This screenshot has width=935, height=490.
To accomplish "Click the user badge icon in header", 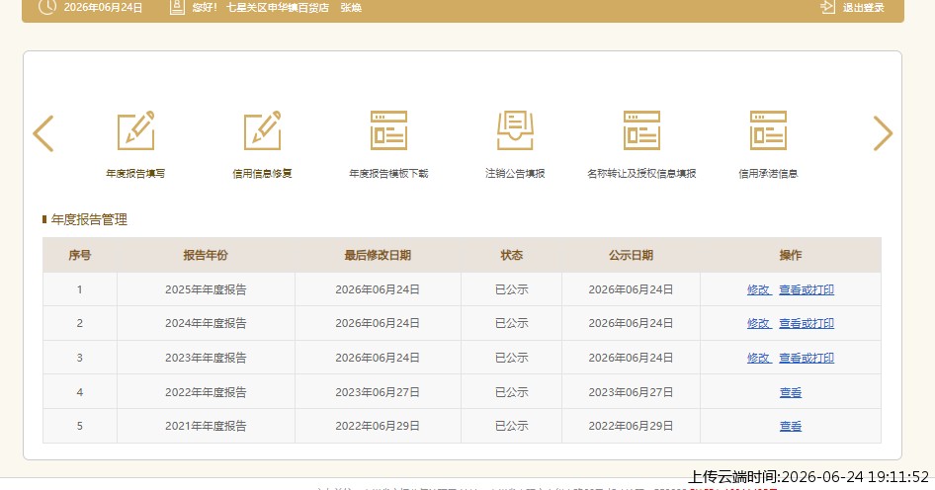I will click(177, 7).
